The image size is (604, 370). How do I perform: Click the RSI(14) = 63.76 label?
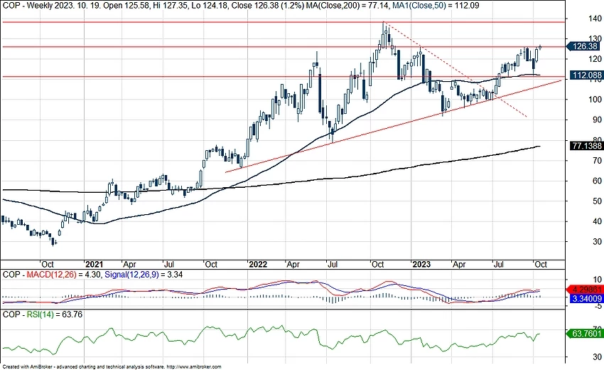(x=54, y=314)
